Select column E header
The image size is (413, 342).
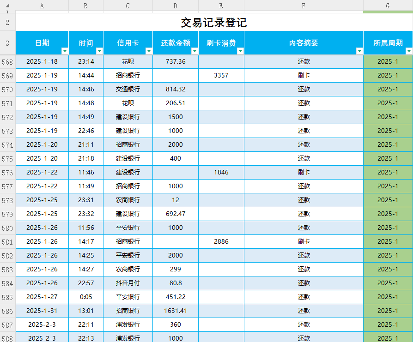[x=221, y=6]
